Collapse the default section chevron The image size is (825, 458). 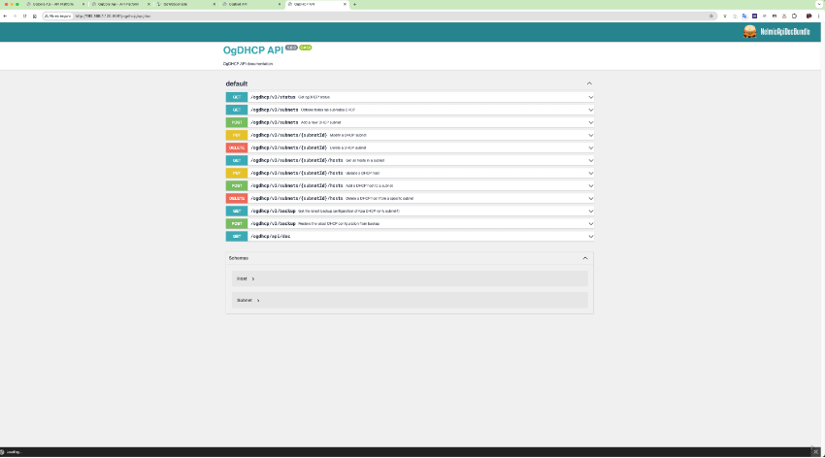click(588, 83)
